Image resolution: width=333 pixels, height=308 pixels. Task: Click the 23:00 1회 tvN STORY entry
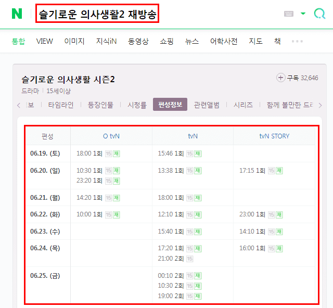[252, 214]
